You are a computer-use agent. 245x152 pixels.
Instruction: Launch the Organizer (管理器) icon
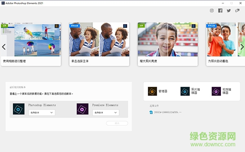[152, 91]
